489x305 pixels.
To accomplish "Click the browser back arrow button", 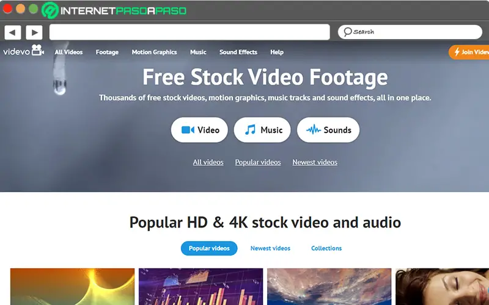I will 13,32.
